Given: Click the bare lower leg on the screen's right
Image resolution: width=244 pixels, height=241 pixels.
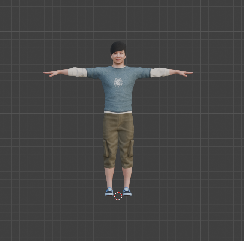Looking at the screenshot, I should [x=127, y=176].
